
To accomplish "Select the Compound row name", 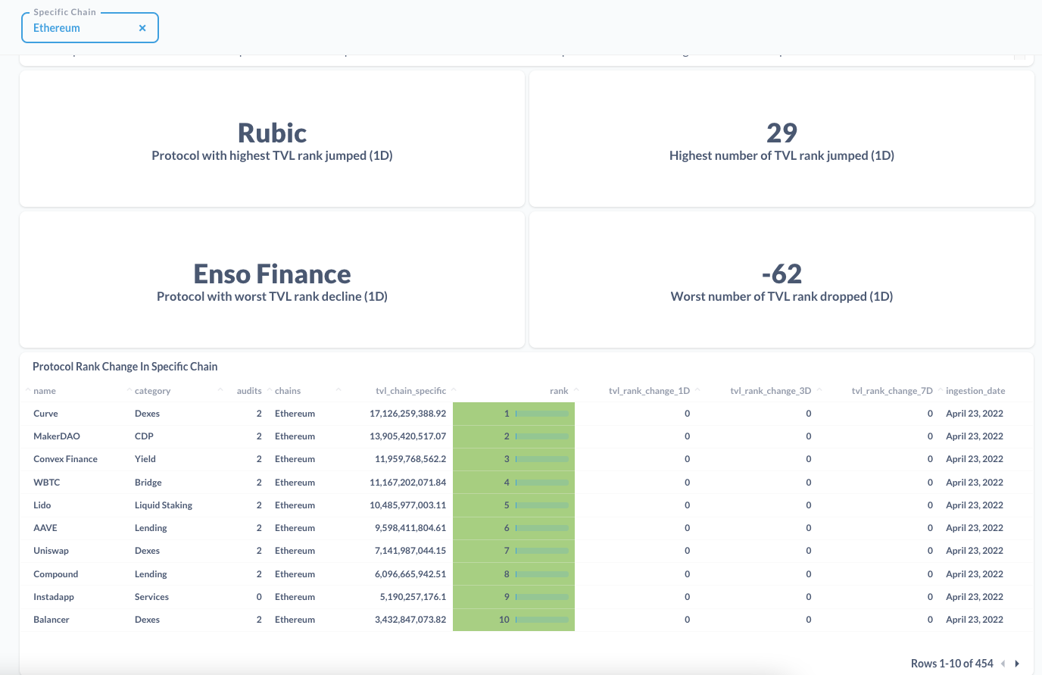I will (x=55, y=574).
